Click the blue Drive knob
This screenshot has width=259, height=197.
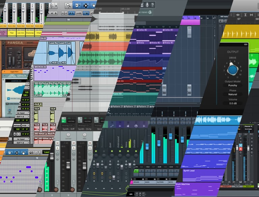point(233,69)
